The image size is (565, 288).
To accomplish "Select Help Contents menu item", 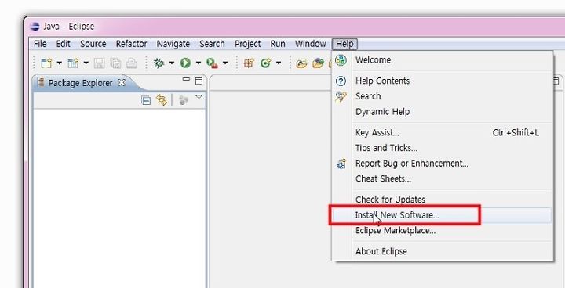I will point(442,81).
